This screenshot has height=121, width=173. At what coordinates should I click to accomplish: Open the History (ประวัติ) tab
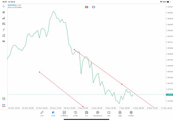[75, 113]
